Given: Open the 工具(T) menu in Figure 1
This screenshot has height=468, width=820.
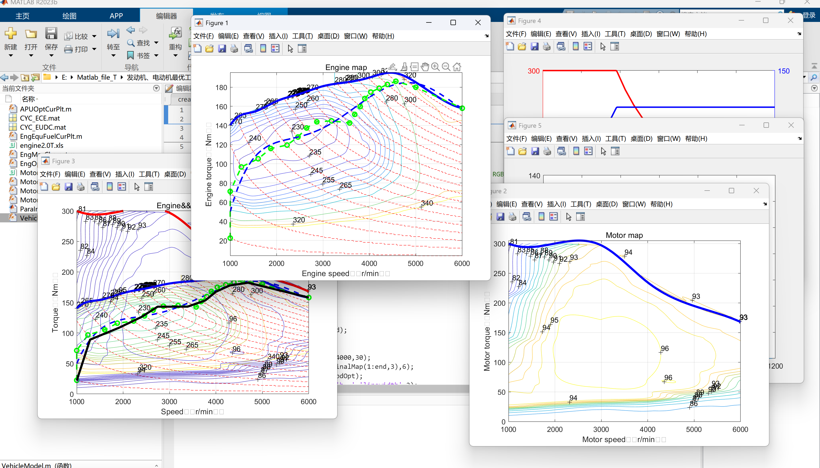Looking at the screenshot, I should (x=302, y=36).
